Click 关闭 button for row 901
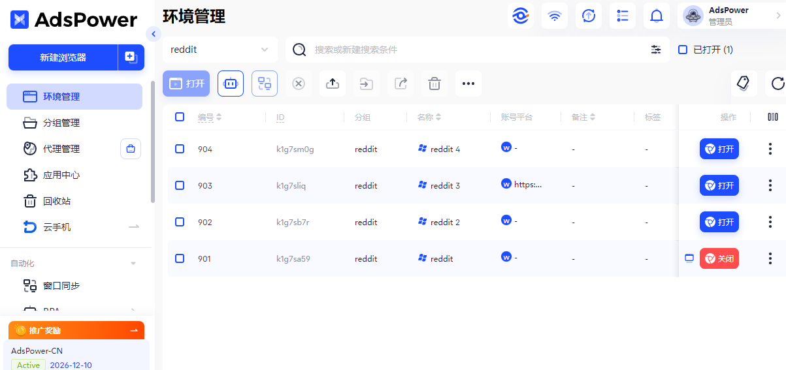This screenshot has height=370, width=786. coord(719,258)
